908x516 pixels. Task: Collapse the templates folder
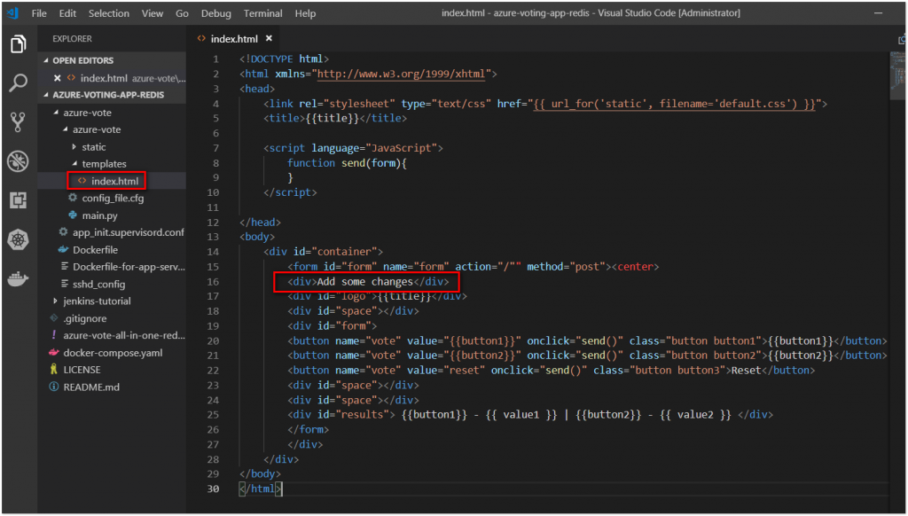click(74, 163)
